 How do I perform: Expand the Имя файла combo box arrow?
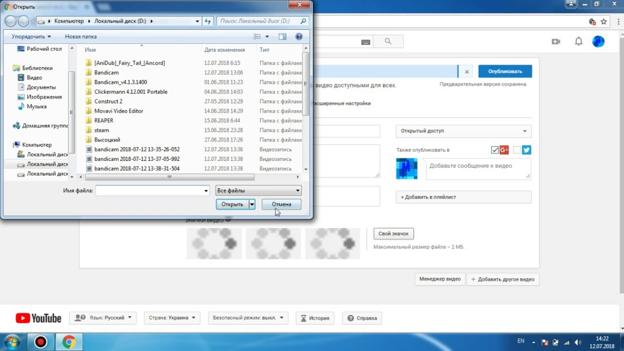pyautogui.click(x=206, y=191)
